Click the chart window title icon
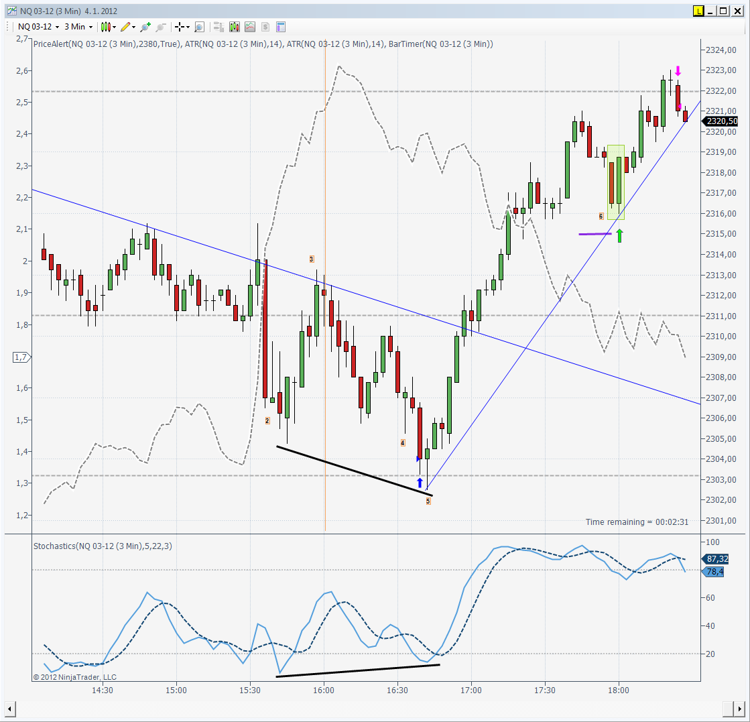 [x=11, y=11]
